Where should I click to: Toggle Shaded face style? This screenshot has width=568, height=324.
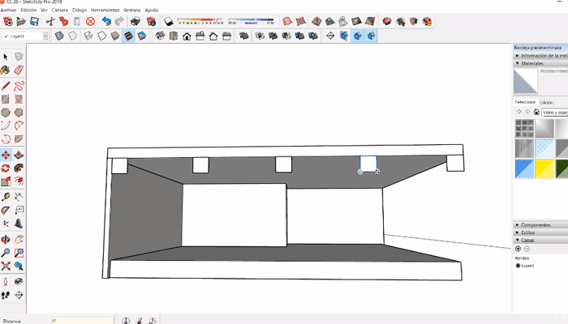click(x=115, y=36)
